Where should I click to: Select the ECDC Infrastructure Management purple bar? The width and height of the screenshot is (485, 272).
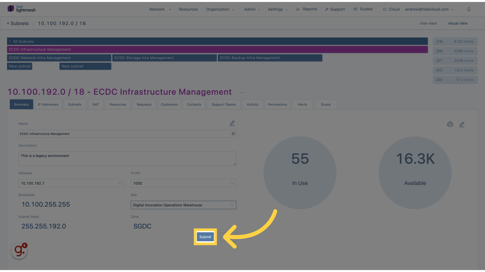217,49
